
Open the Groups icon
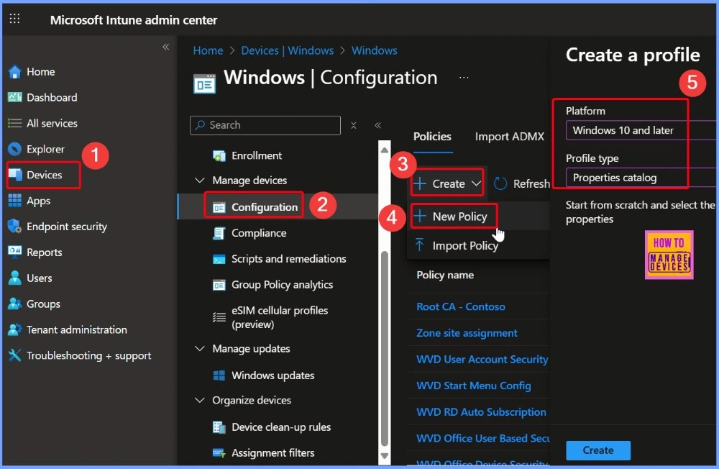click(14, 304)
